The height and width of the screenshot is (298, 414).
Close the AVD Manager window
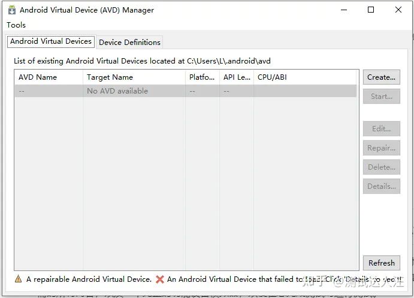pyautogui.click(x=398, y=10)
